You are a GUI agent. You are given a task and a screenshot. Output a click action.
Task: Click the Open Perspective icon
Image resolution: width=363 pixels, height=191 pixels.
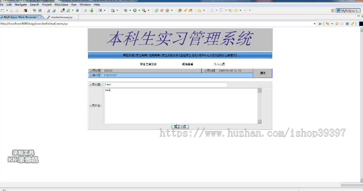tap(333, 10)
